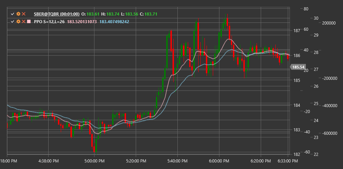343x169 pixels.
Task: Click the 187 price axis label
Action: pos(295,30)
